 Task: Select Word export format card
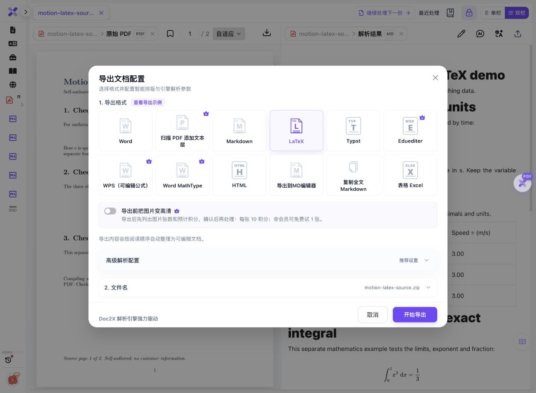coord(125,130)
